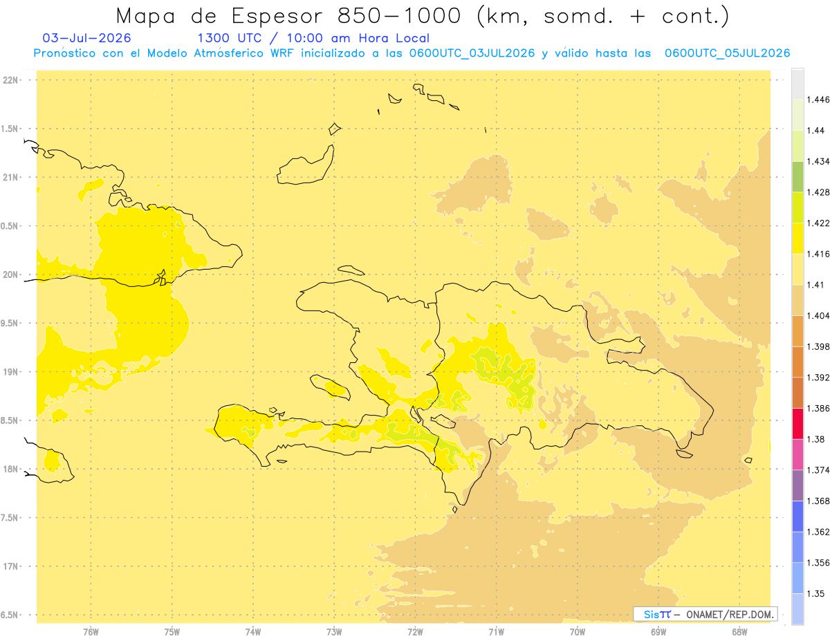This screenshot has width=830, height=641.
Task: Click the color bar value '1.386'
Action: (x=818, y=408)
